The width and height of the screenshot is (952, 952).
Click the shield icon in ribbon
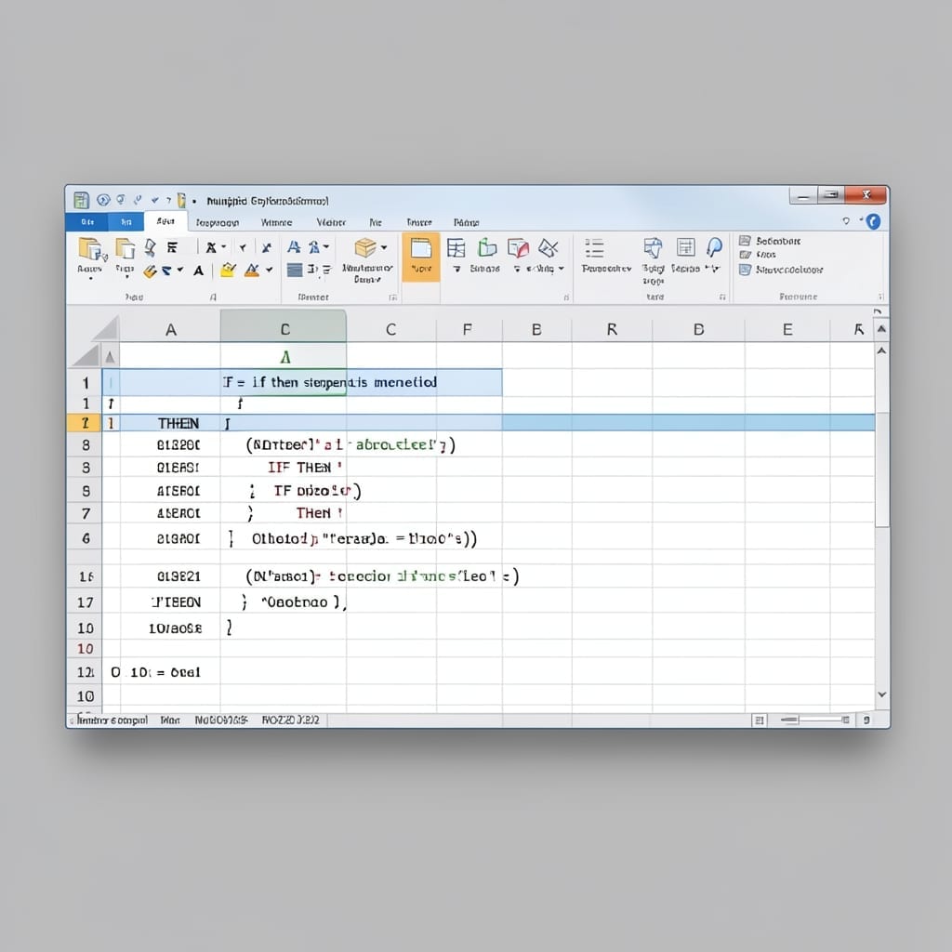click(653, 247)
